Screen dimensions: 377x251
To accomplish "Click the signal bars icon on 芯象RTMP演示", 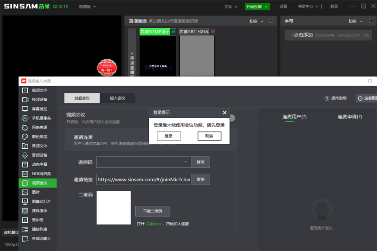I will click(x=173, y=32).
